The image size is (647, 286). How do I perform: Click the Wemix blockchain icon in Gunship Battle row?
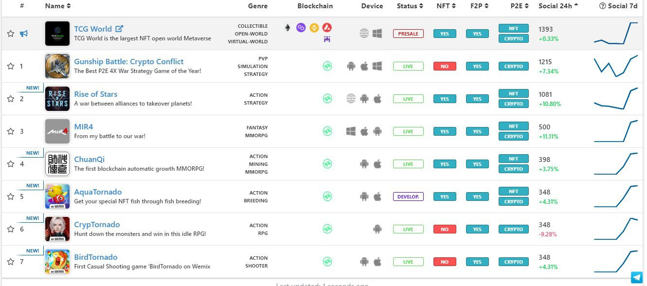327,66
